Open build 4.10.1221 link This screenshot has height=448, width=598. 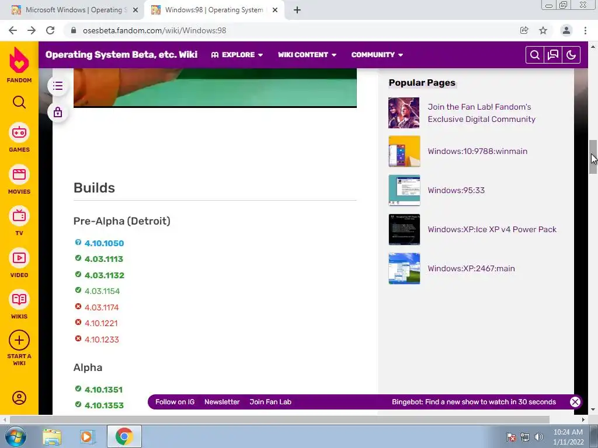101,323
